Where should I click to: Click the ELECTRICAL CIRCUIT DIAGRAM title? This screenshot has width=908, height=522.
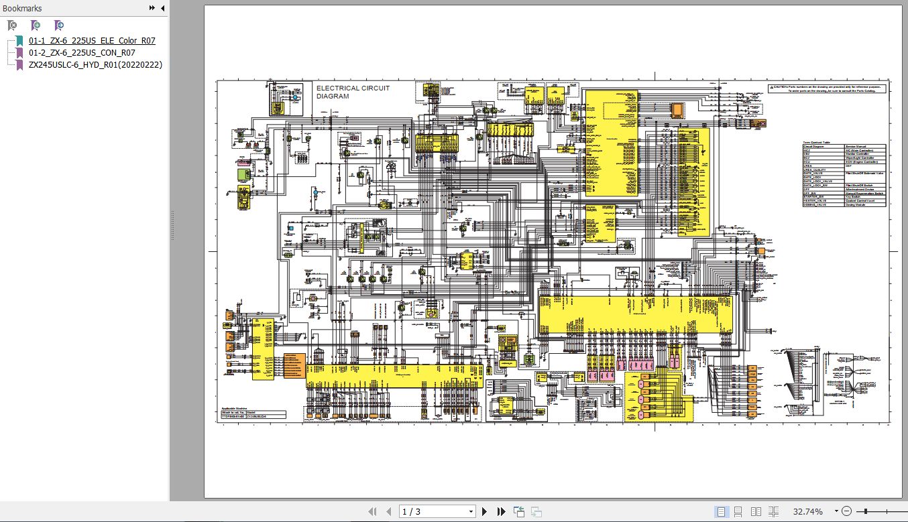click(353, 92)
